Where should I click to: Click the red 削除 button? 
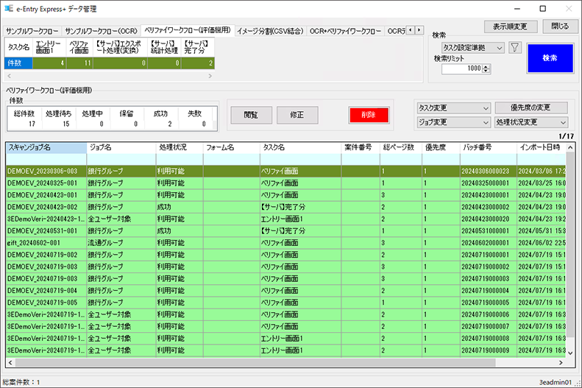(369, 115)
